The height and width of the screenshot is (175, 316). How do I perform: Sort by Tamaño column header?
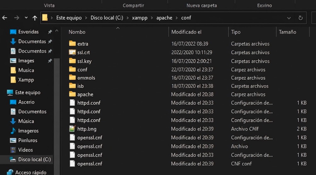pos(287,32)
